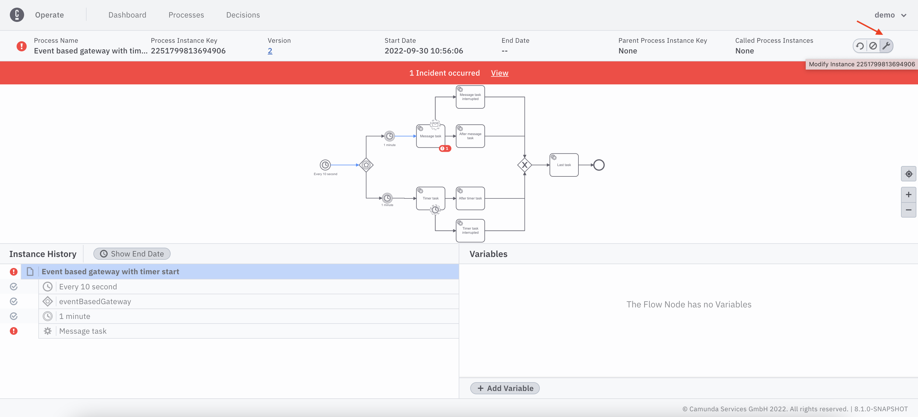Open version 2 link
The height and width of the screenshot is (417, 918).
tap(270, 51)
